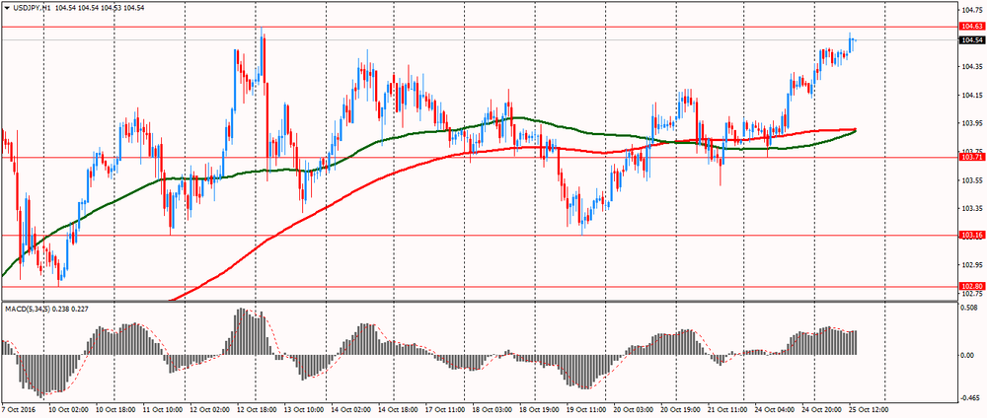Select the red 102.80 price level label
The width and height of the screenshot is (987, 418).
pos(971,286)
